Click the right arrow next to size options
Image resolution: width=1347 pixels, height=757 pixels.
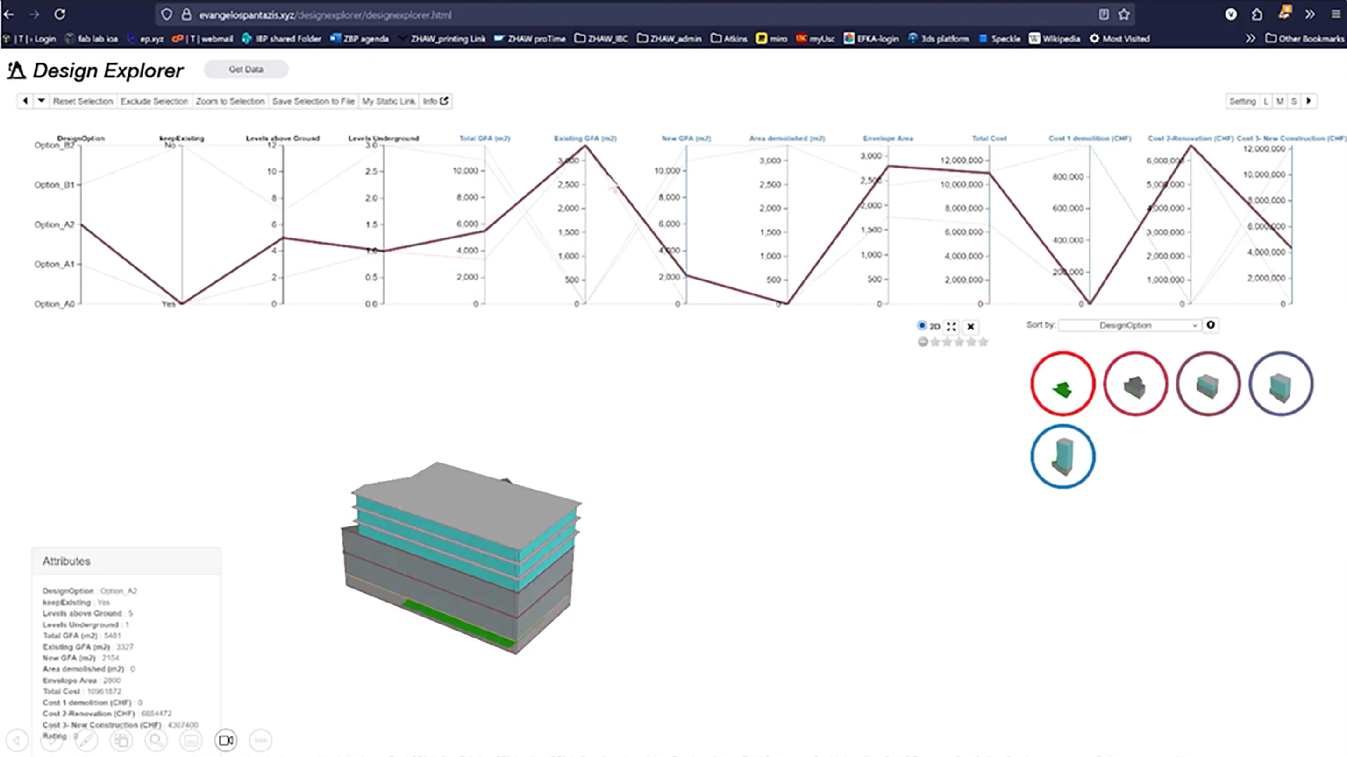click(1309, 101)
